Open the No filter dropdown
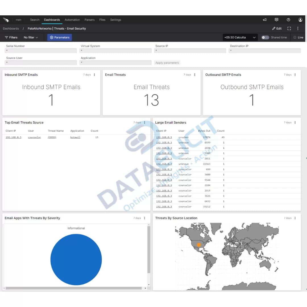This screenshot has height=307, width=307. click(x=30, y=37)
